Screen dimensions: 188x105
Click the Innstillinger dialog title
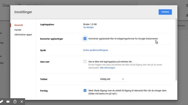coord(23,12)
